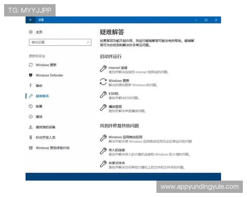Click the 针对开发人员 icon
Viewport: 247px width, 197px height.
click(x=31, y=137)
